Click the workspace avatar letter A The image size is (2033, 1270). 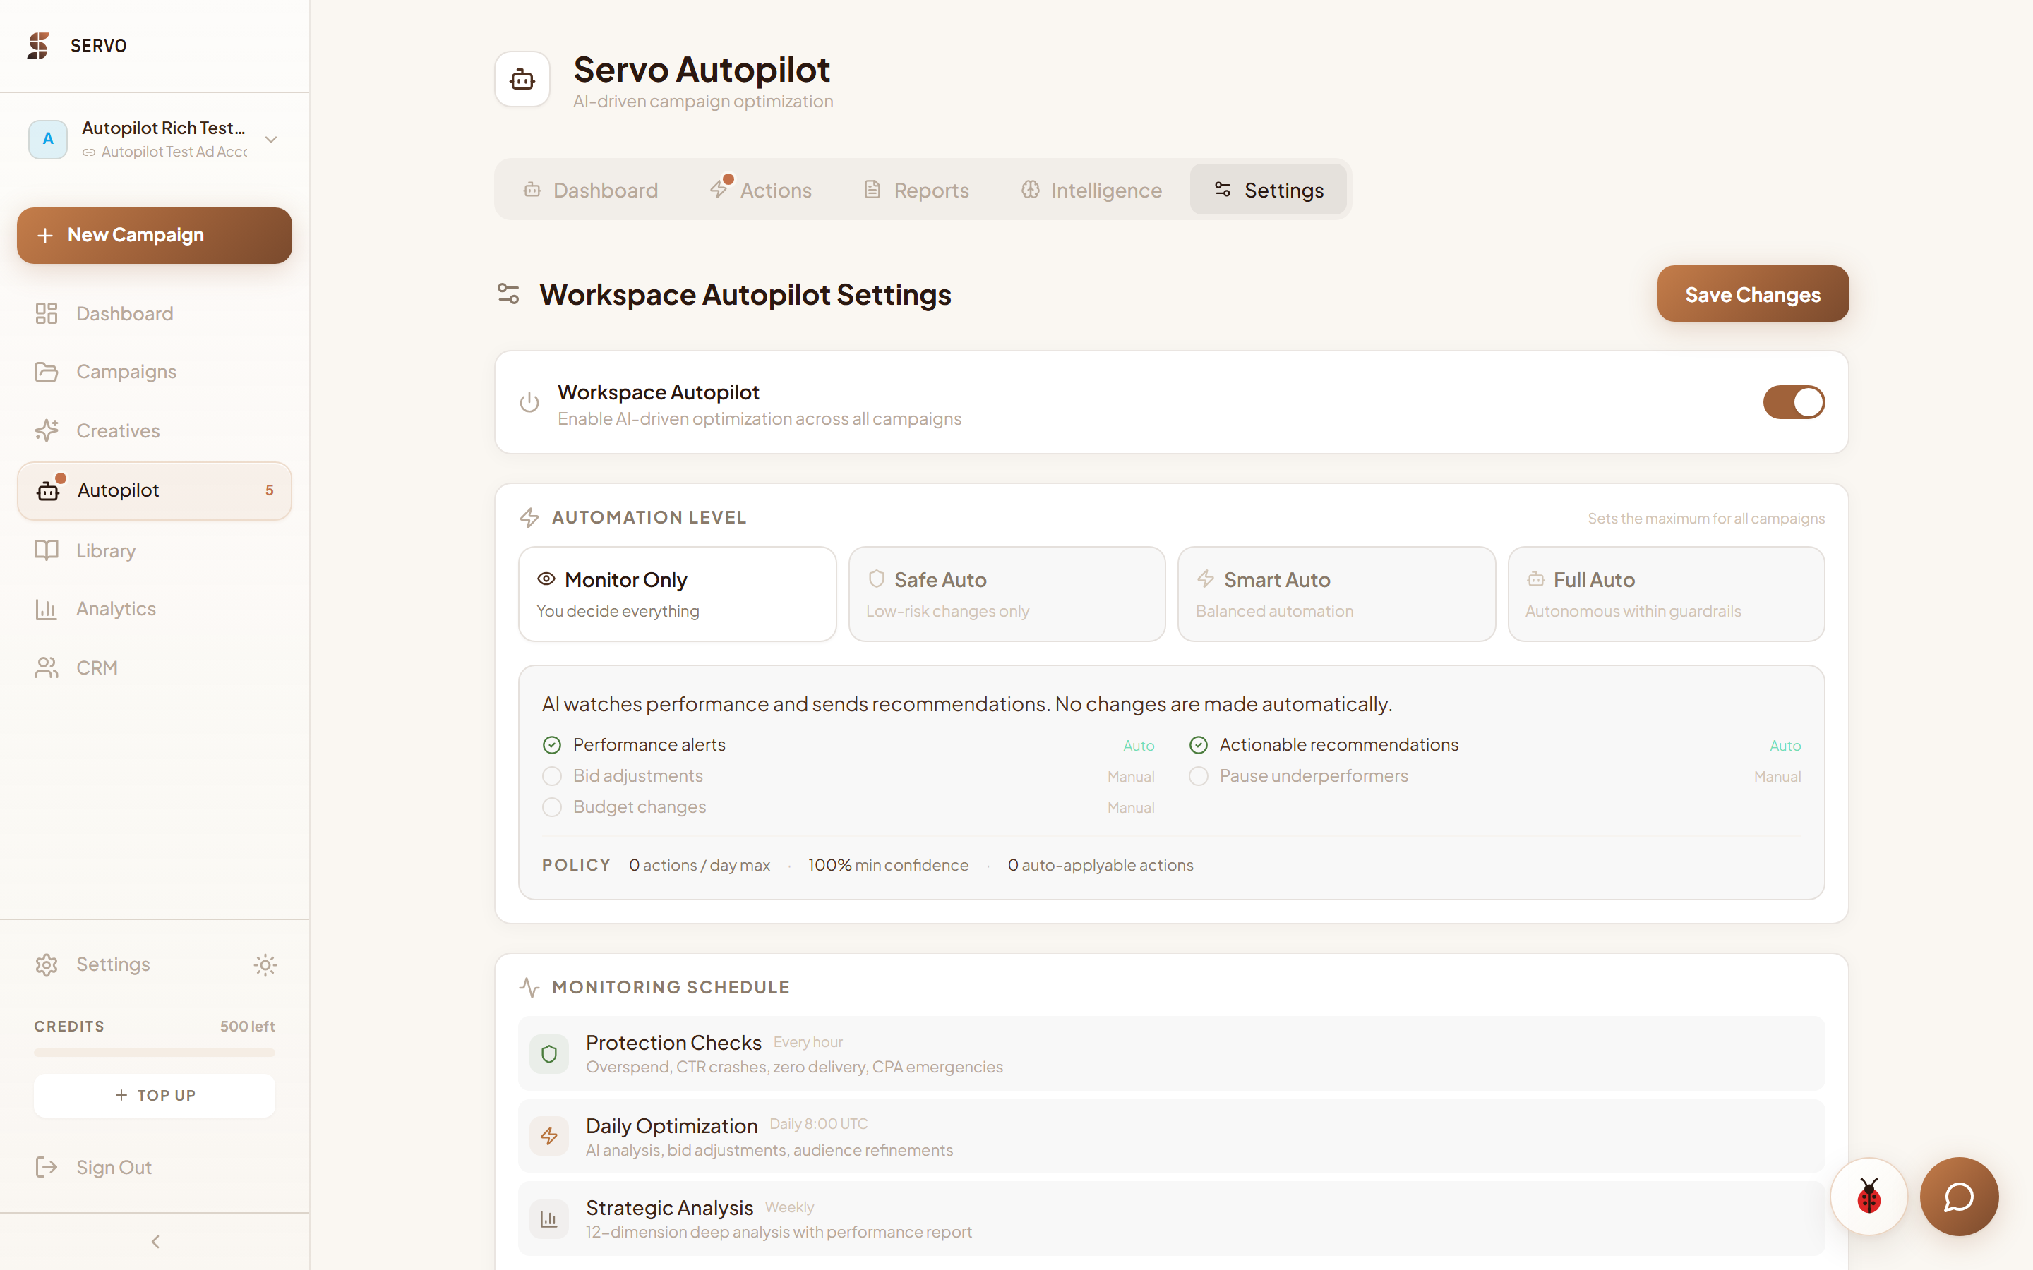click(48, 138)
